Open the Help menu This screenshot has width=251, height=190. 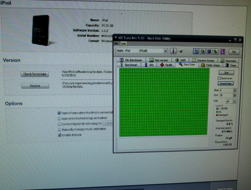pos(123,44)
